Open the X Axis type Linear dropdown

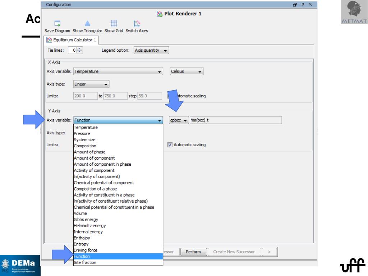(91, 84)
